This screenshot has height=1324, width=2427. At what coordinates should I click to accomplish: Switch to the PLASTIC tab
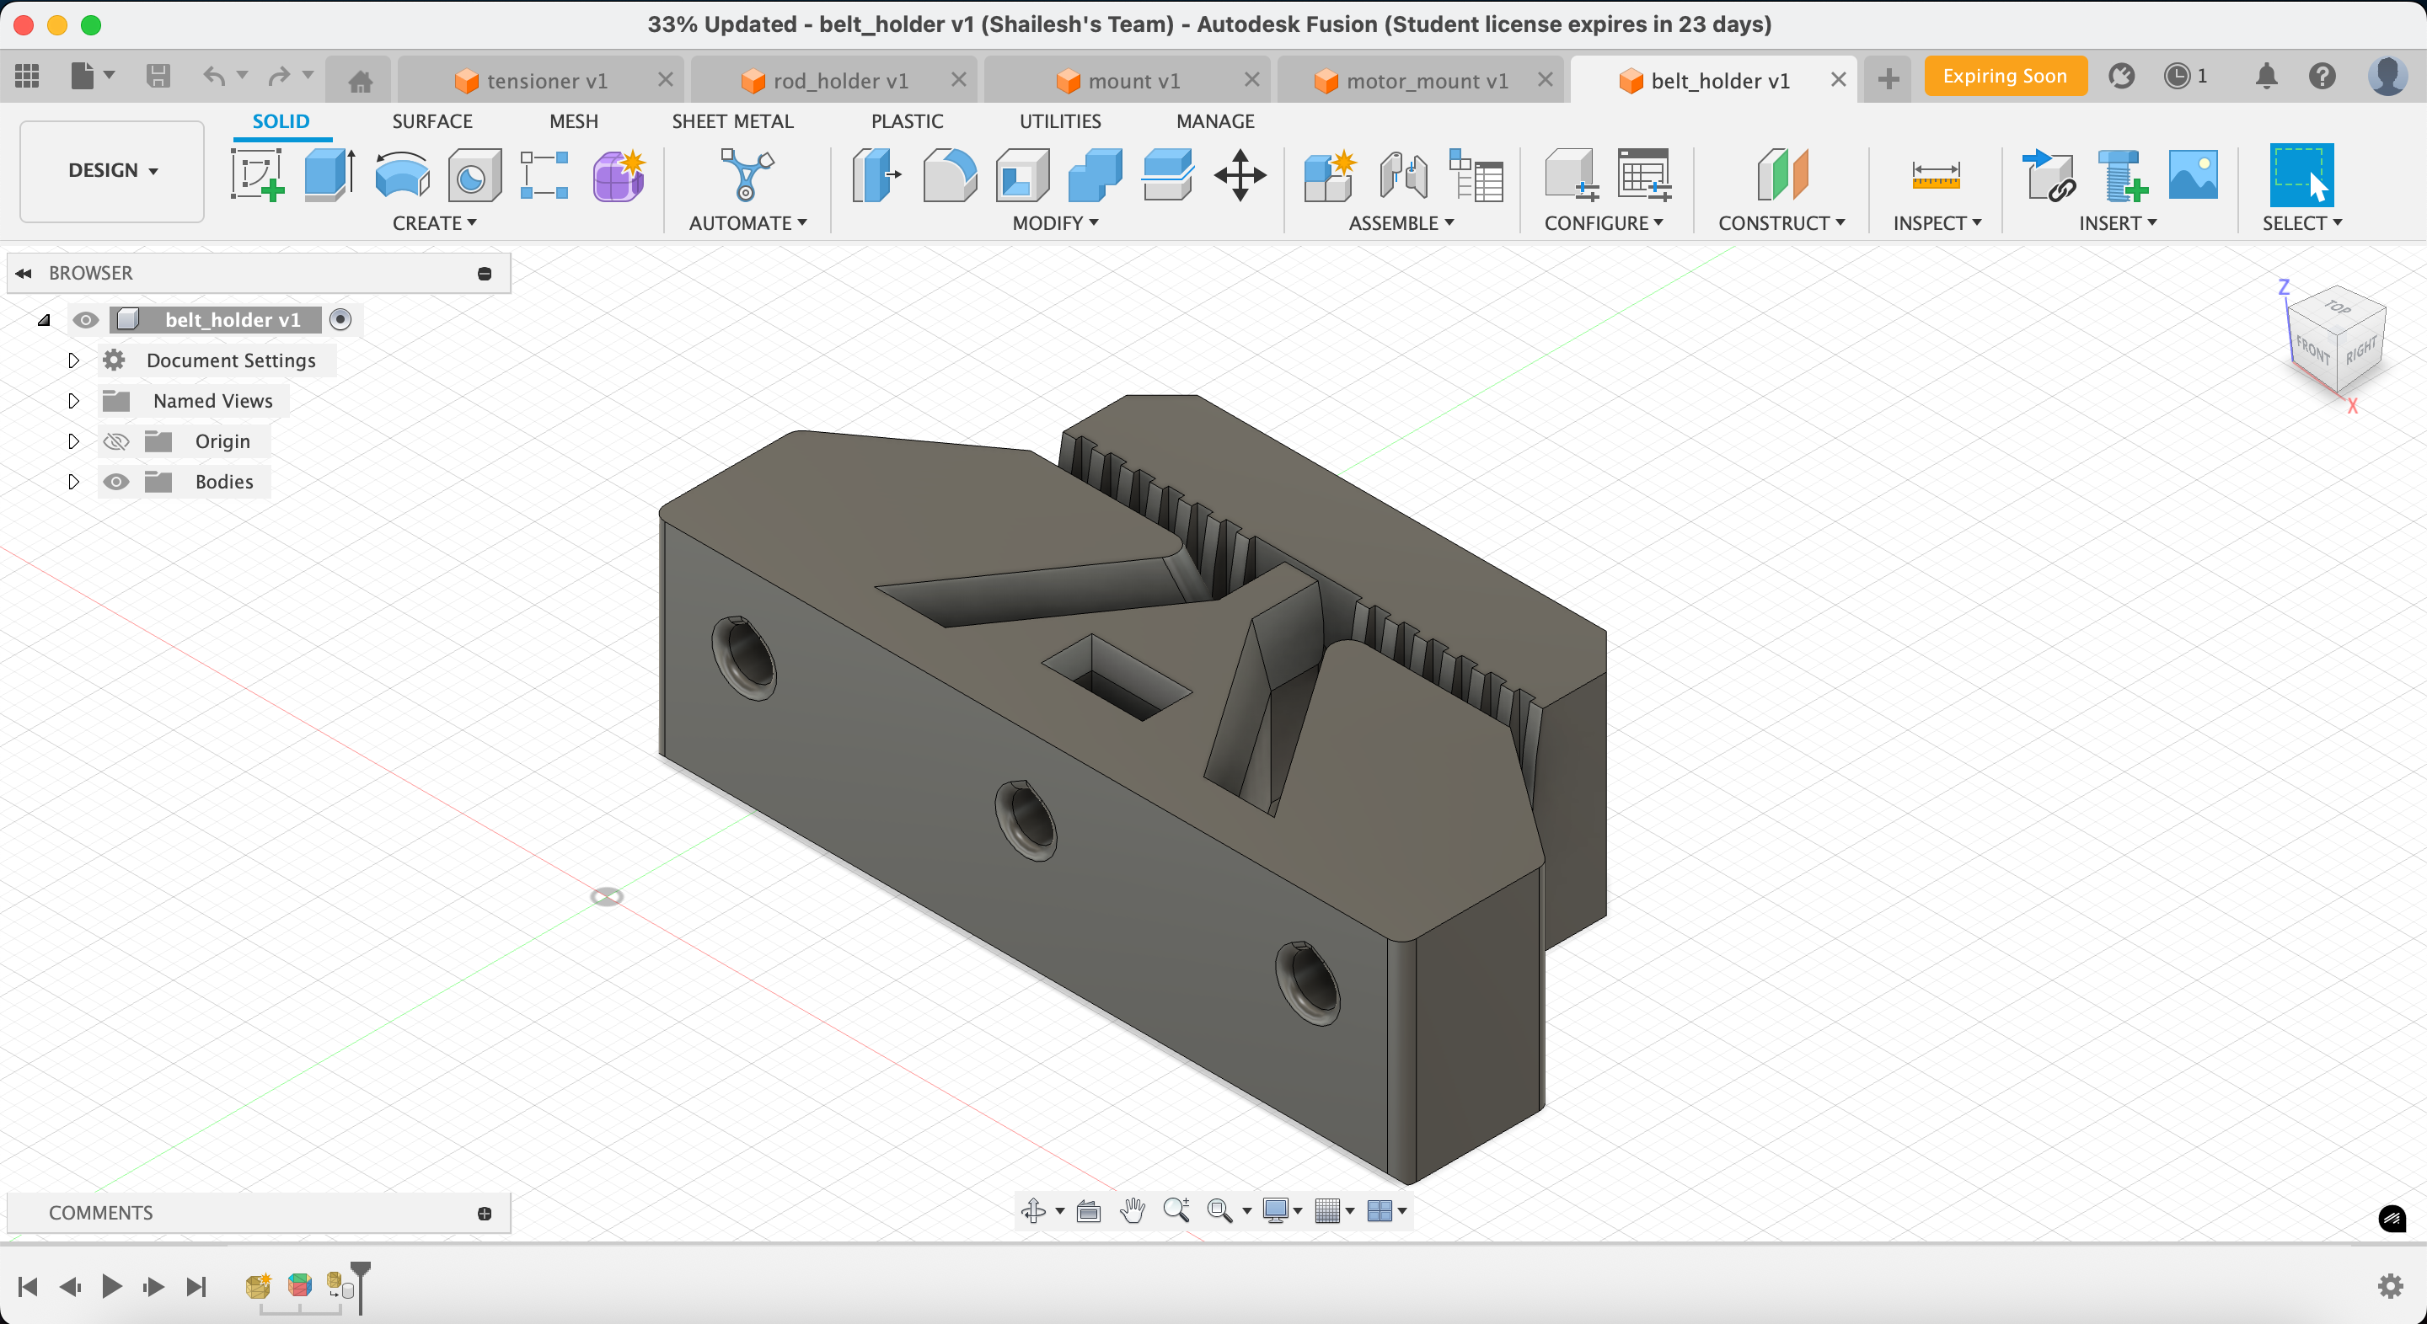[907, 121]
